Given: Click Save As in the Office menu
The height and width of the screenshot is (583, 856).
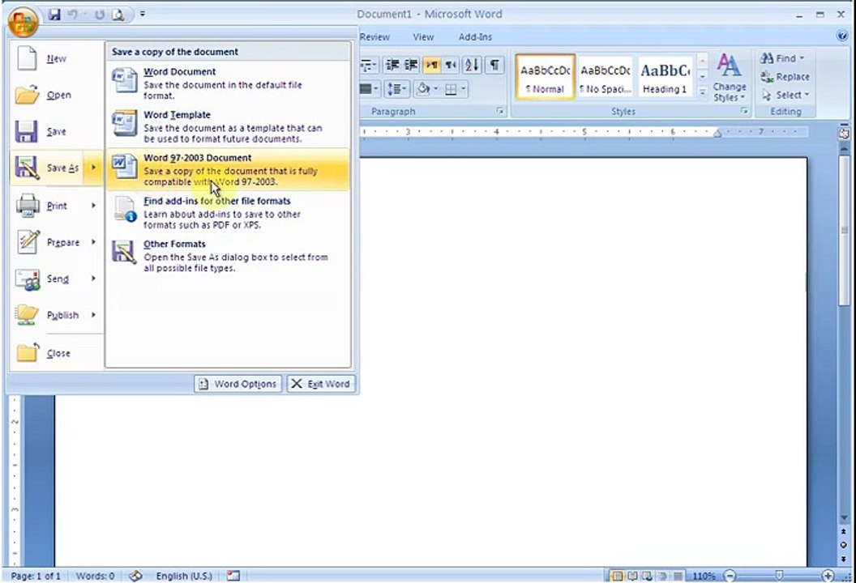Looking at the screenshot, I should coord(48,168).
